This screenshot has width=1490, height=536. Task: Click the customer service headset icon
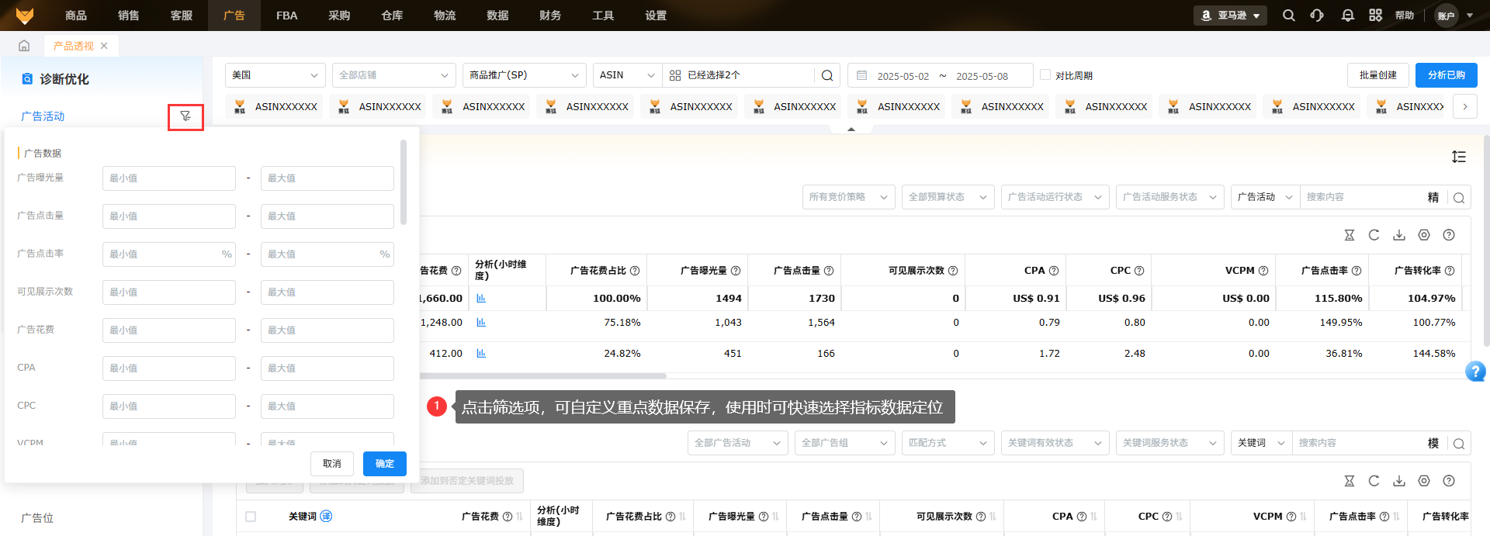(1317, 16)
